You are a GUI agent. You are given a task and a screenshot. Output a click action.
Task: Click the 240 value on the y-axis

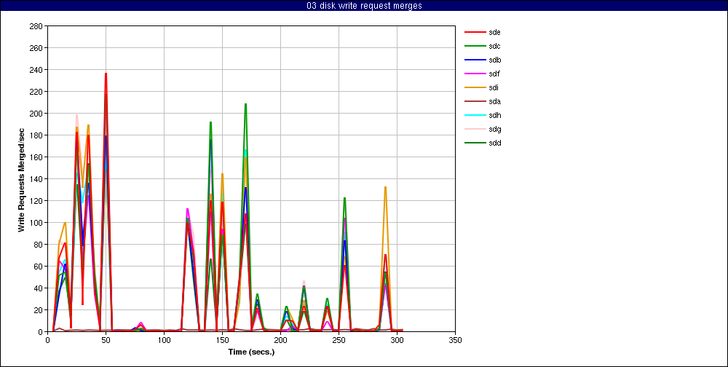[36, 70]
